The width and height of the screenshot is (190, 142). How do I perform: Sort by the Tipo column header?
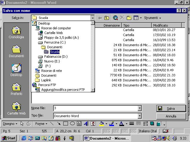[x=137, y=25]
